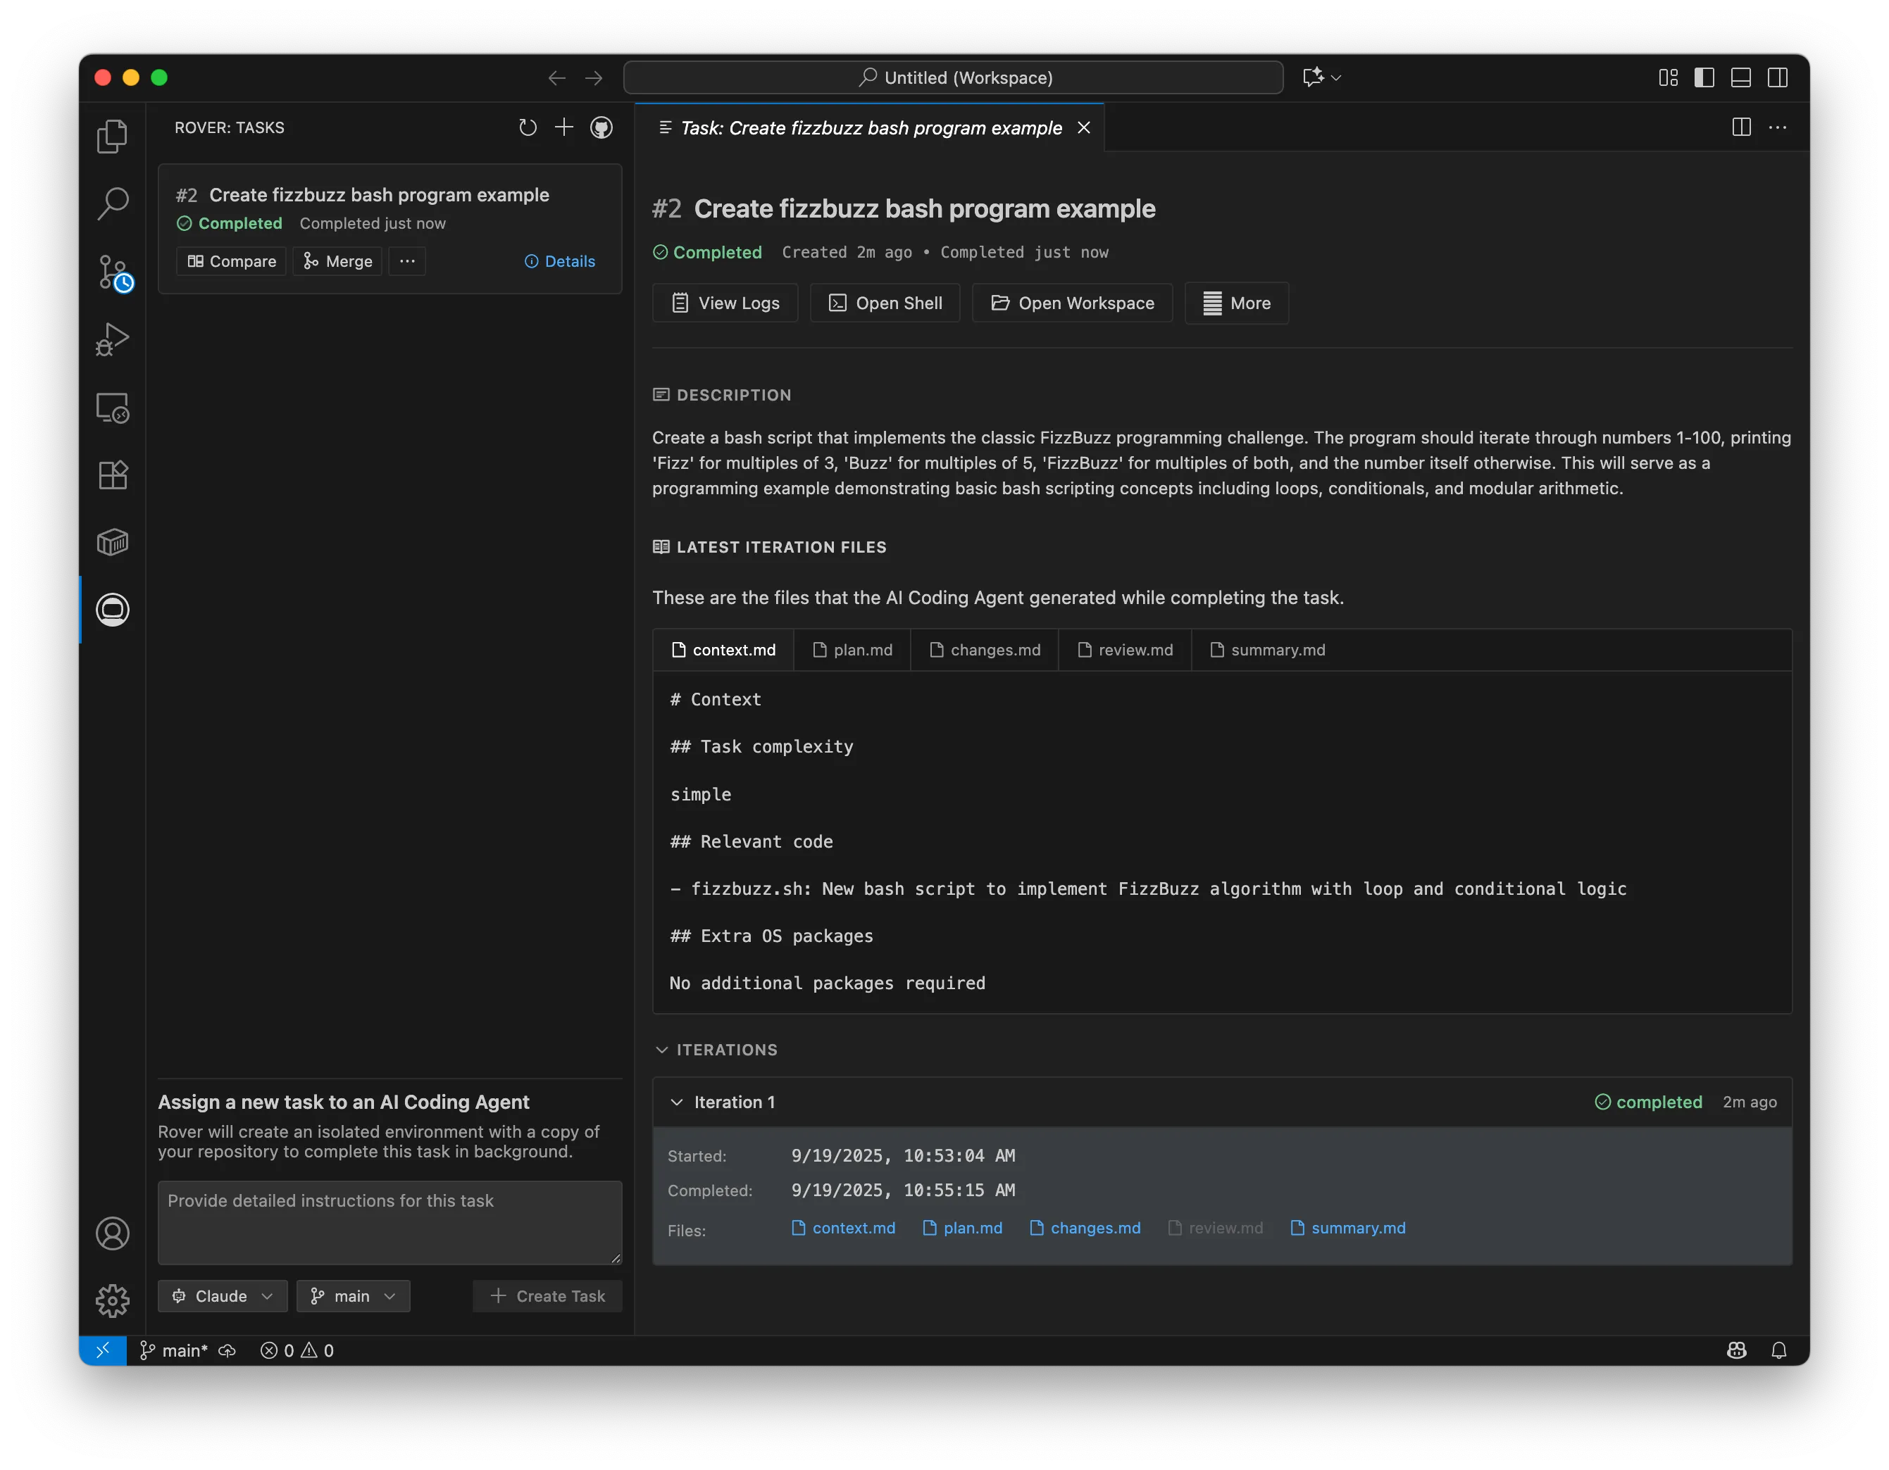
Task: Open the Source Control view
Action: [113, 272]
